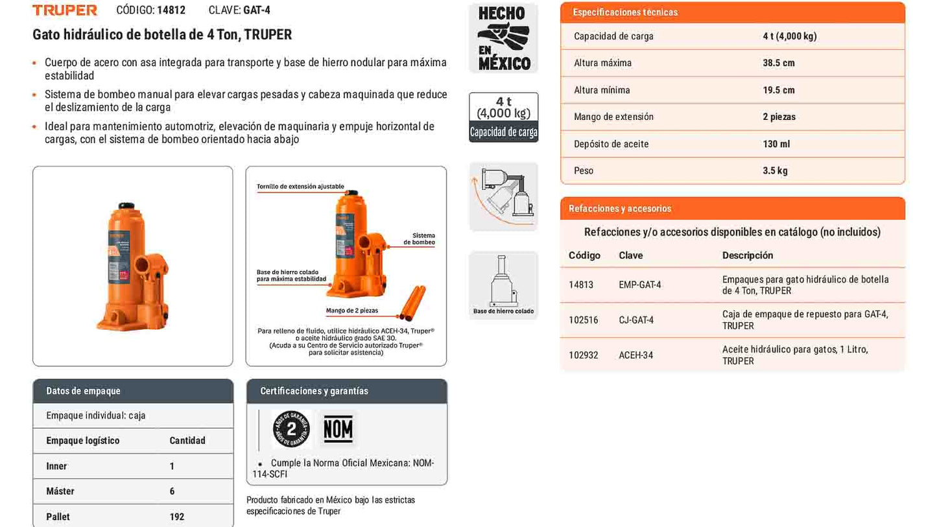
Task: Click the horizontal push orientation diagram icon
Action: point(504,196)
